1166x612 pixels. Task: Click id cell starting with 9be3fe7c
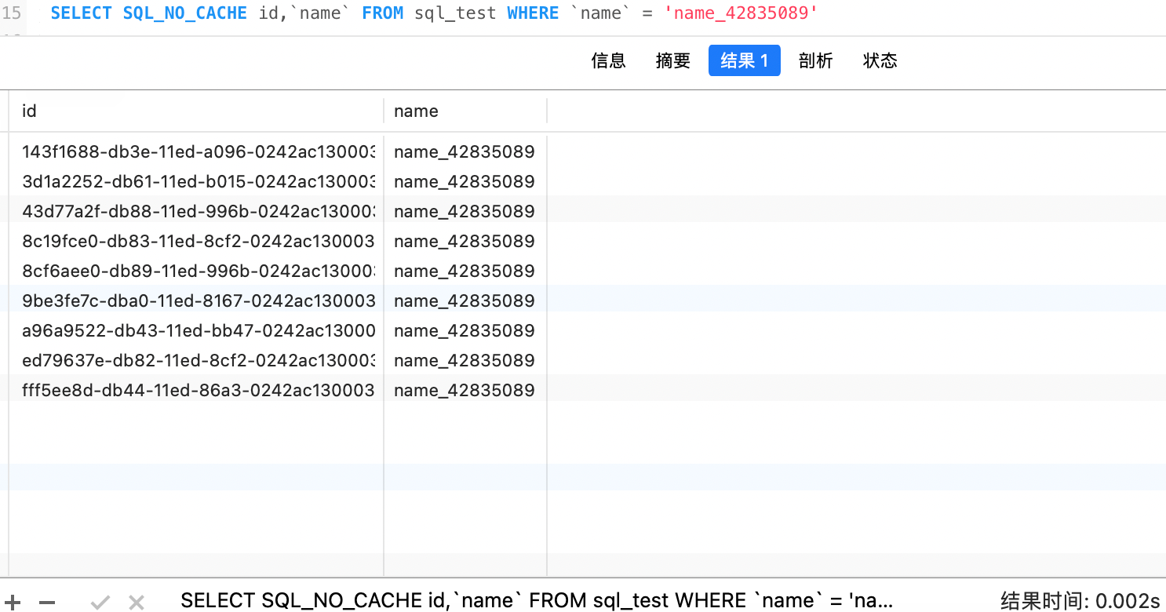(198, 301)
